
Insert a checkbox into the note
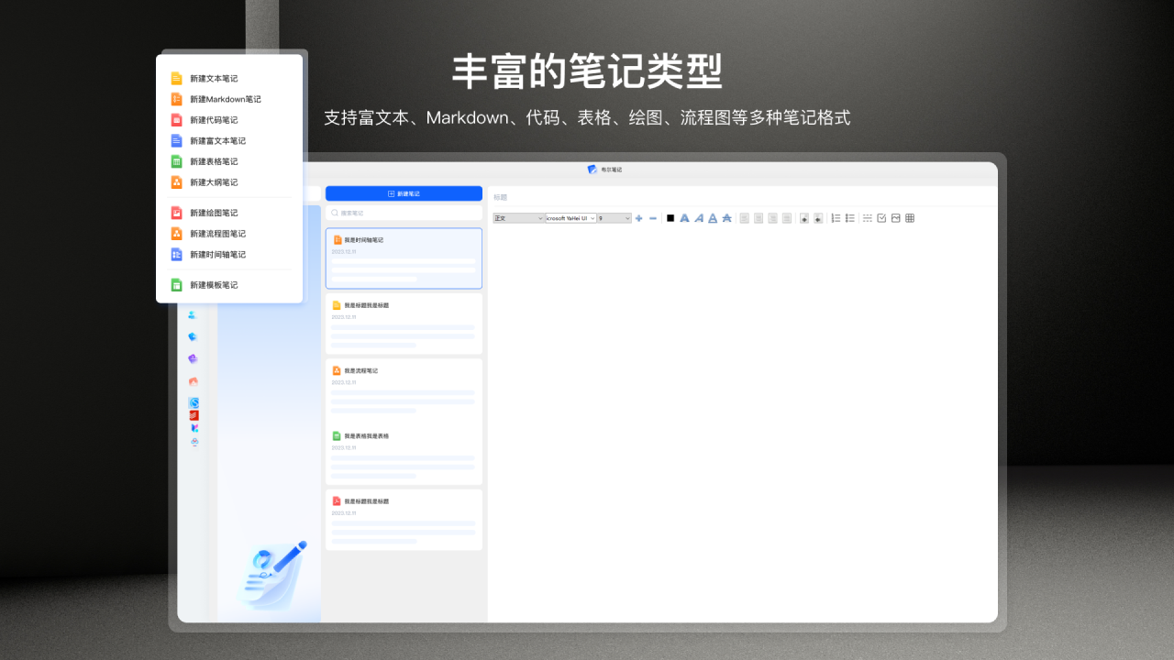(x=882, y=217)
